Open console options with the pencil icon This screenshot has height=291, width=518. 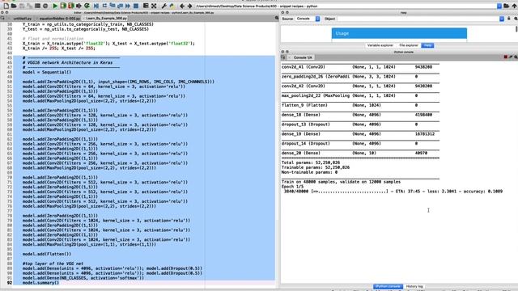click(x=511, y=57)
